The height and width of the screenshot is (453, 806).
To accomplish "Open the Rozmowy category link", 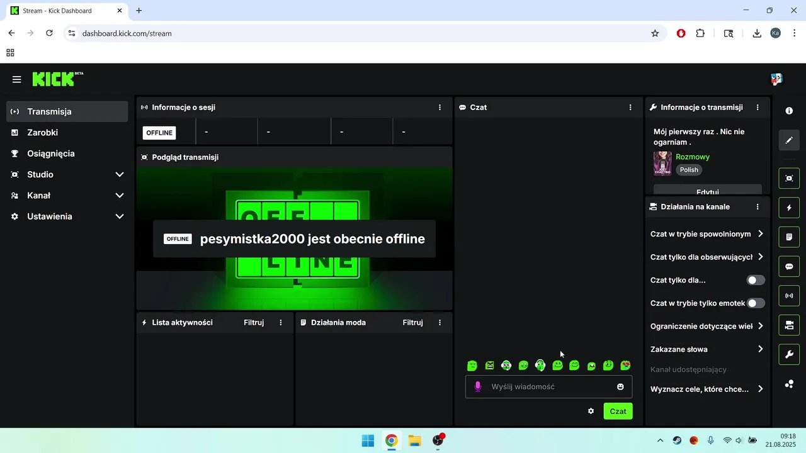I will (x=692, y=157).
